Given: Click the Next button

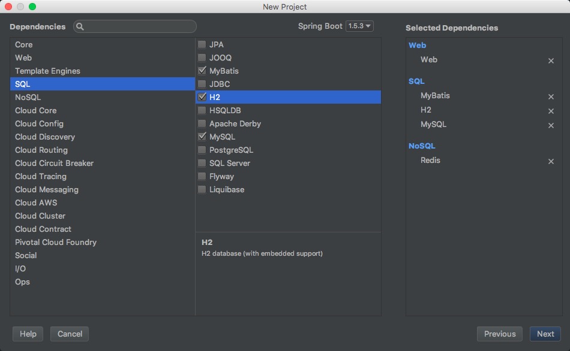Looking at the screenshot, I should coord(545,334).
